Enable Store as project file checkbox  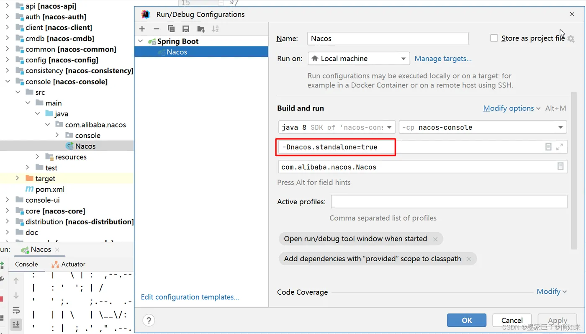tap(494, 38)
